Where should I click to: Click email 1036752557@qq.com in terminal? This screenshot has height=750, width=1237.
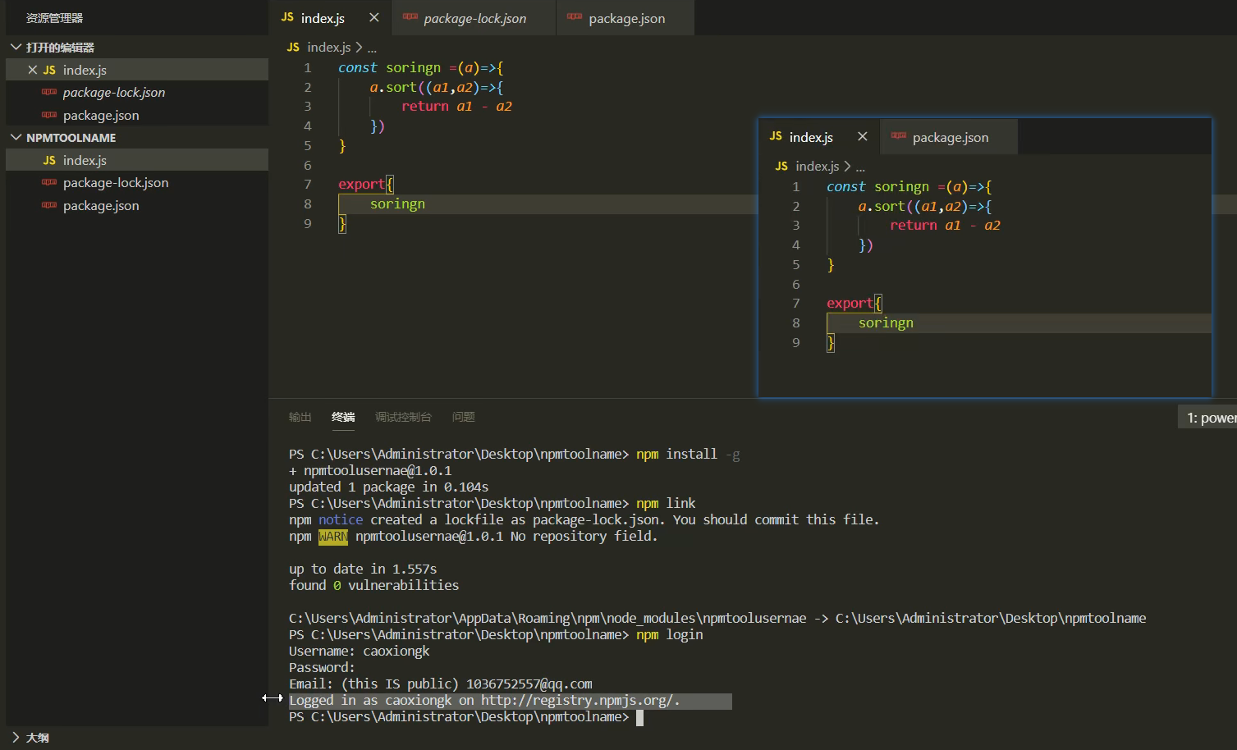[529, 684]
